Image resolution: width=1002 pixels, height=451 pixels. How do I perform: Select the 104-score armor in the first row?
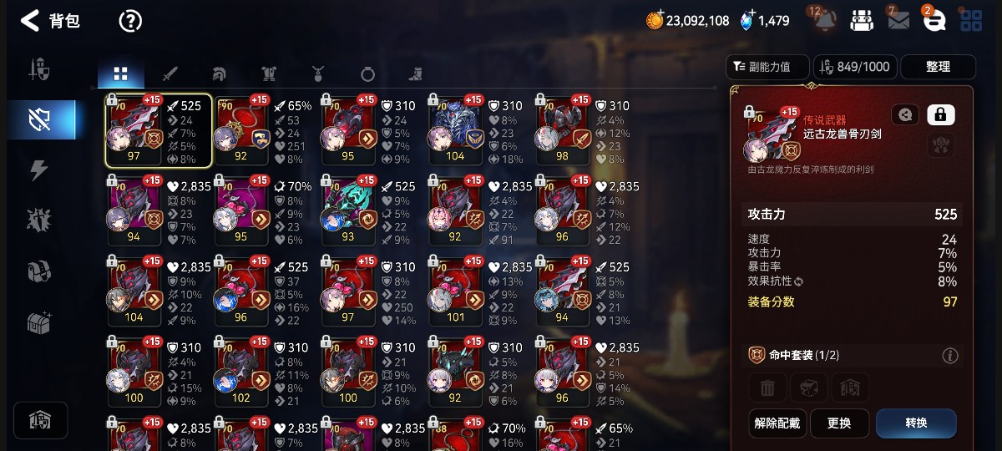coord(456,130)
